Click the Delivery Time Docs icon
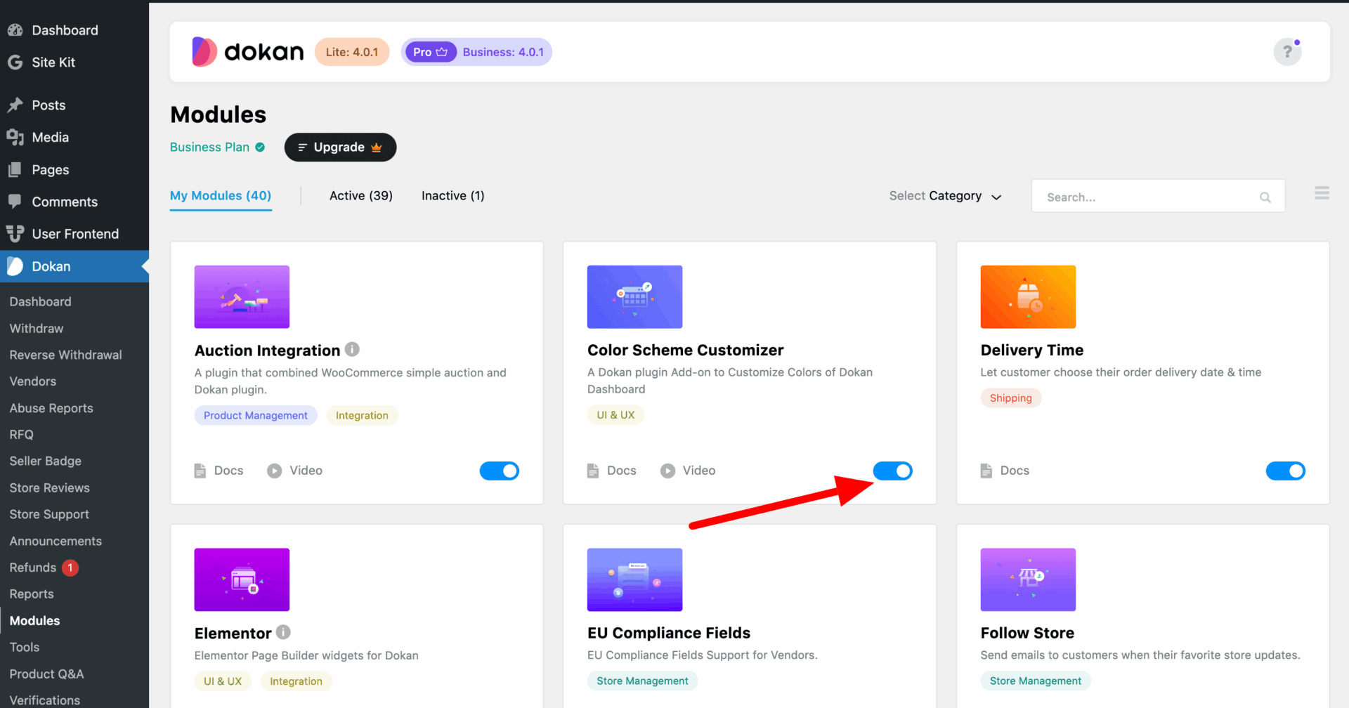Viewport: 1349px width, 708px height. tap(986, 471)
